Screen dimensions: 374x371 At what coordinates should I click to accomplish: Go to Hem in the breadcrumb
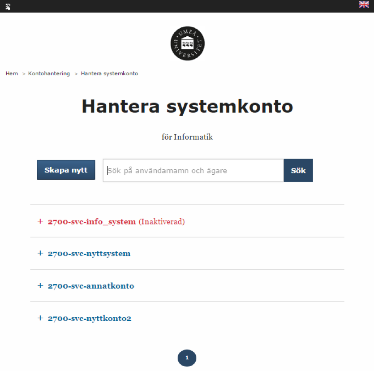pos(12,73)
